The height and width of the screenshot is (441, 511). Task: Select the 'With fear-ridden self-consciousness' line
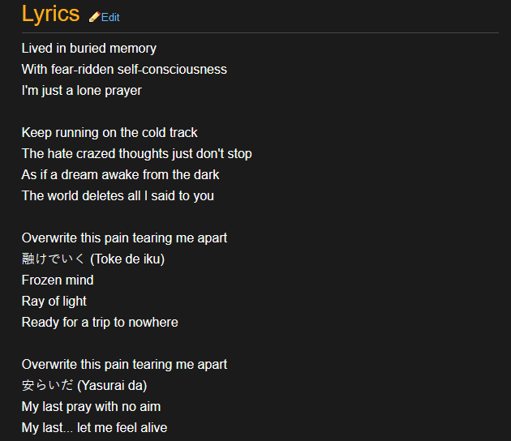124,70
